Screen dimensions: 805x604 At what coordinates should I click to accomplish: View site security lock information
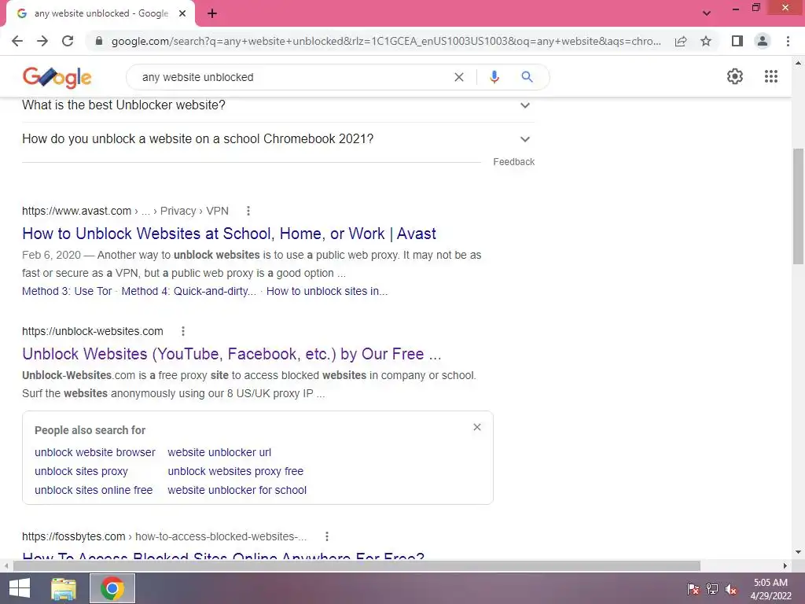(99, 41)
